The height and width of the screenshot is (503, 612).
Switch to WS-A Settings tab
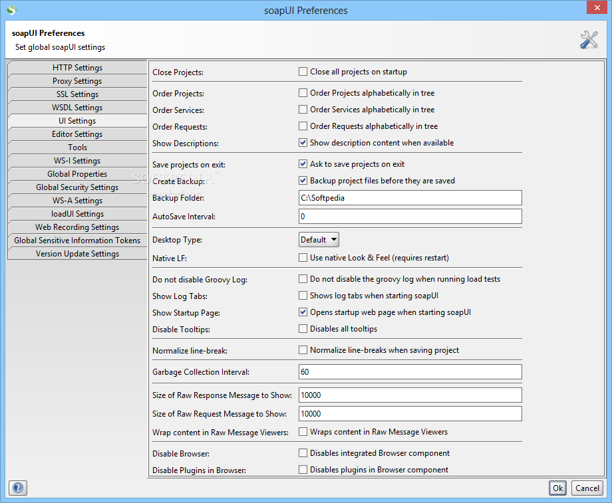(77, 200)
